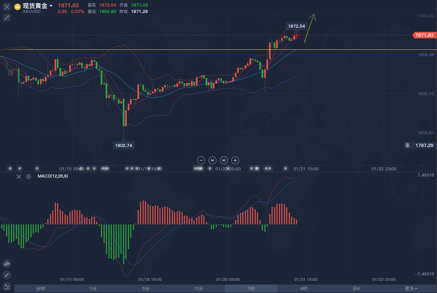Viewport: 437px width, 293px height.
Task: Jump to the earliest candles
Action: 213,160
